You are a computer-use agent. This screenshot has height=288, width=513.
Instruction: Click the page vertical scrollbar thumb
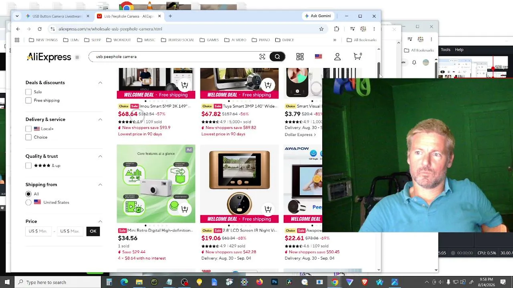click(x=379, y=69)
